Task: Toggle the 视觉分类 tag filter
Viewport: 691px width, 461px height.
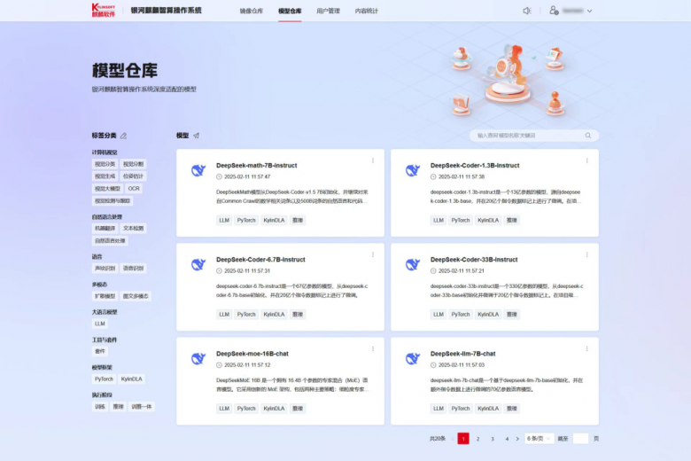Action: coord(105,164)
